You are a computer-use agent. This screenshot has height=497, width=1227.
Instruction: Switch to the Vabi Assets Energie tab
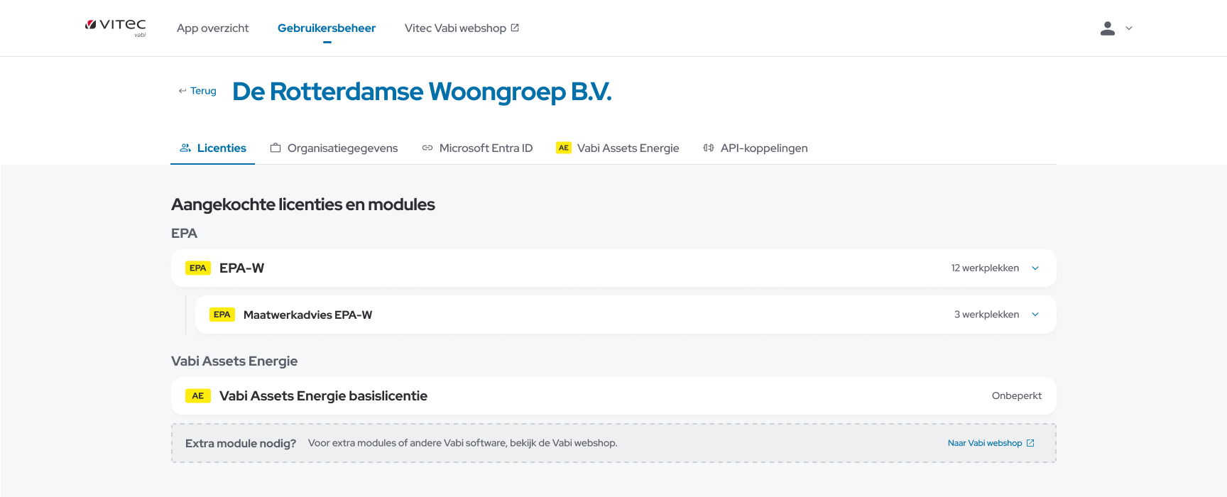click(618, 148)
